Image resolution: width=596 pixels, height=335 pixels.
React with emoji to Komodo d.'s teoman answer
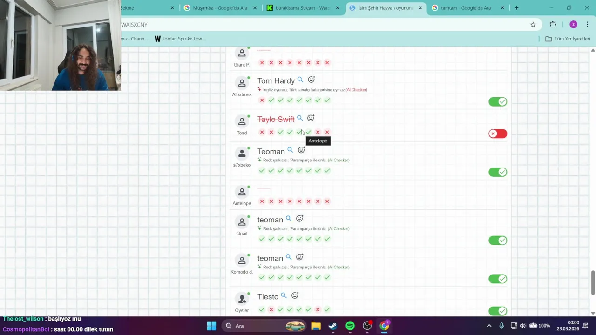pyautogui.click(x=299, y=257)
